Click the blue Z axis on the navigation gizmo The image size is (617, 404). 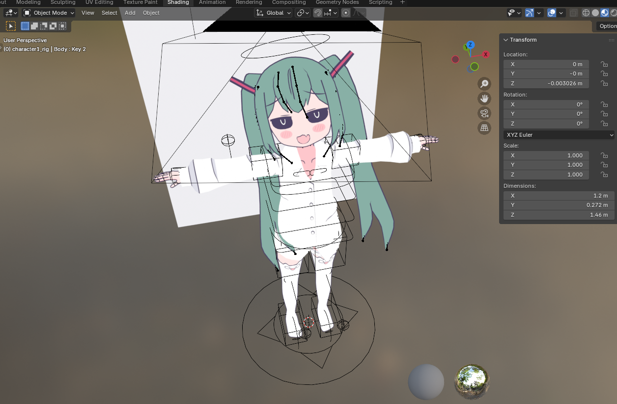(470, 45)
